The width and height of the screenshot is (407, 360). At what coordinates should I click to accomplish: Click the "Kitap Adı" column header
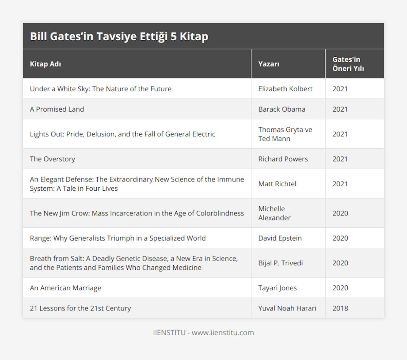tap(45, 64)
